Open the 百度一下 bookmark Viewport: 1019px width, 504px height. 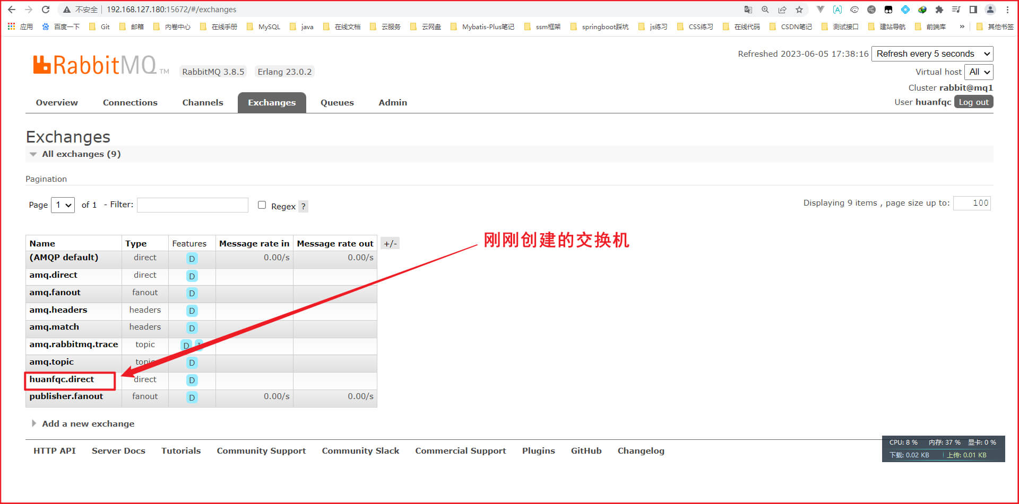61,26
